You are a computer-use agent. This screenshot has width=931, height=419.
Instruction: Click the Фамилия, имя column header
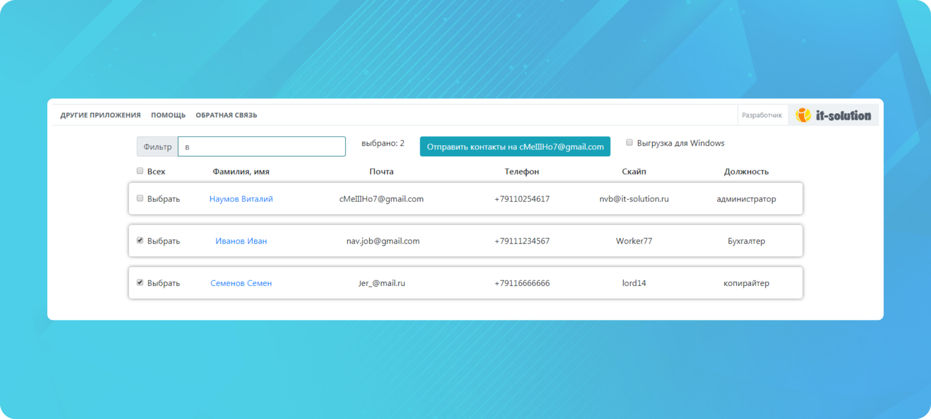coord(241,172)
